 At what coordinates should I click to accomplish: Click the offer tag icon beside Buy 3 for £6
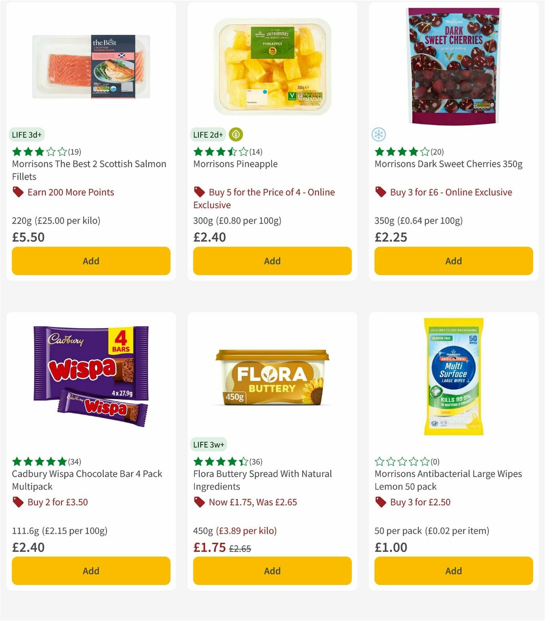381,192
